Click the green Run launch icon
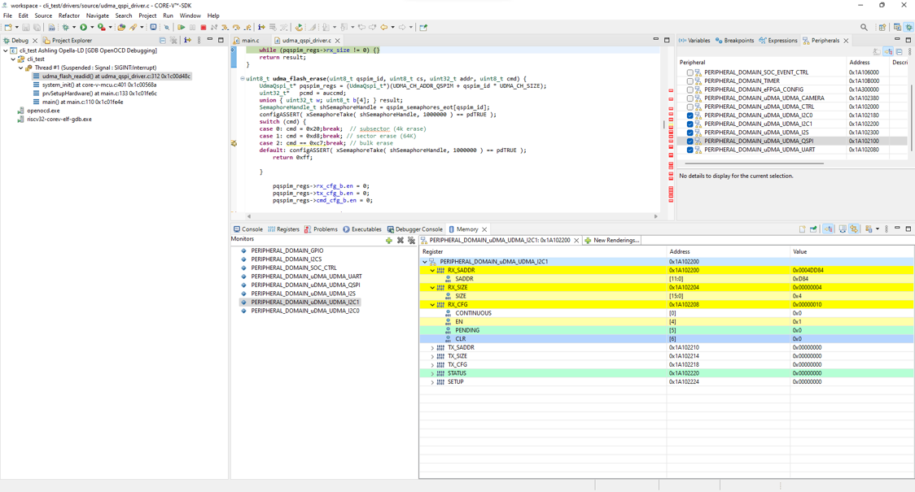The height and width of the screenshot is (492, 915). tap(83, 28)
